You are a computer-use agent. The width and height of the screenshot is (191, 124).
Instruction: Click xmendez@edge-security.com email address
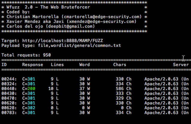click(x=101, y=22)
